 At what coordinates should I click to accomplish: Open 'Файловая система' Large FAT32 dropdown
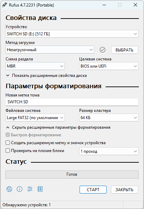click(35, 118)
